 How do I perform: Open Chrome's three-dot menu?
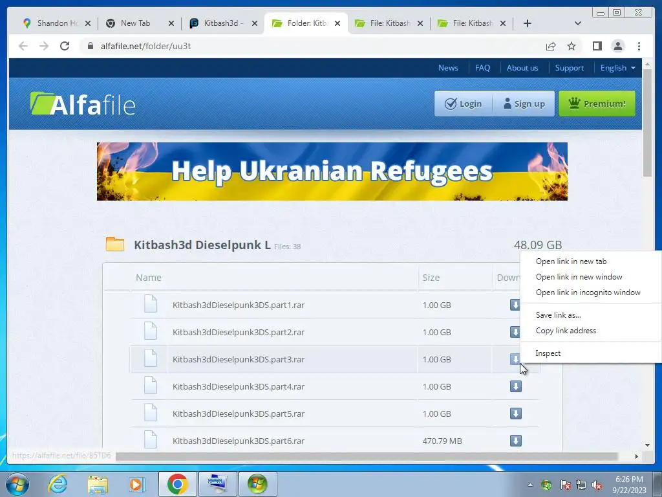pos(639,46)
